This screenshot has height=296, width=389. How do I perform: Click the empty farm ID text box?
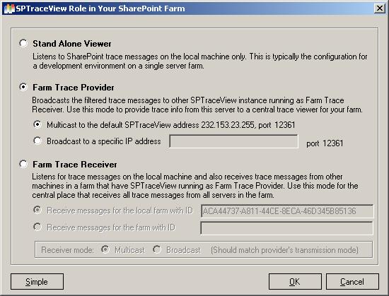click(x=286, y=228)
